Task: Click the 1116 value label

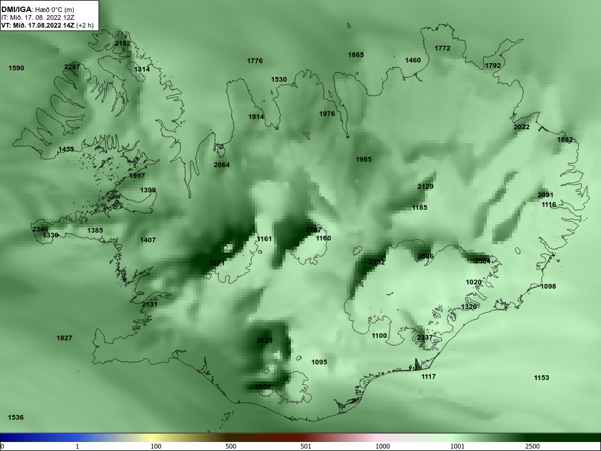Action: point(549,204)
